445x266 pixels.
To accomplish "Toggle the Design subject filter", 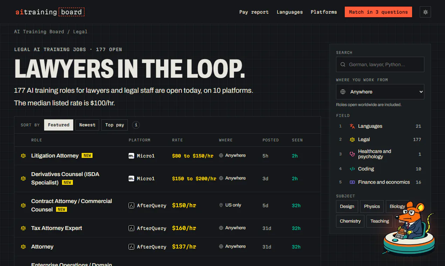I will pyautogui.click(x=347, y=206).
